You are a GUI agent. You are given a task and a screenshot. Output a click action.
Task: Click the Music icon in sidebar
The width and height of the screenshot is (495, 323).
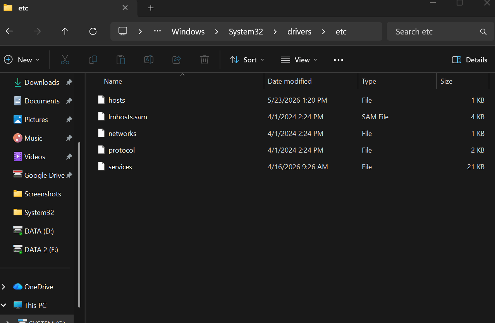pos(18,138)
